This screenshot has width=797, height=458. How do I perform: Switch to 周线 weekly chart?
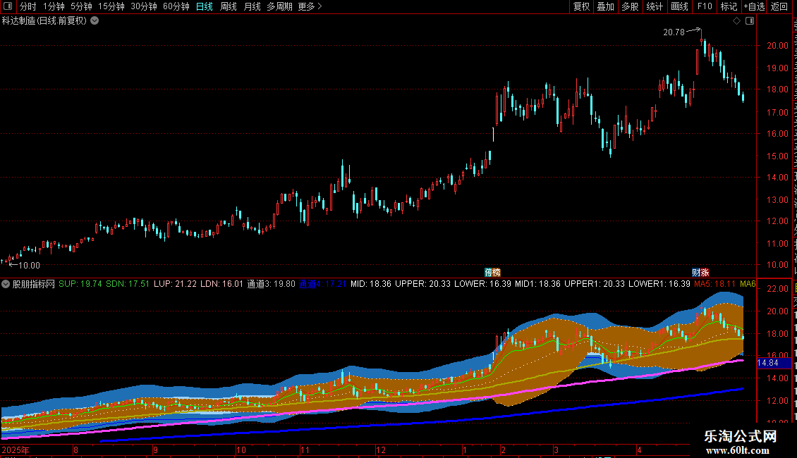[229, 6]
